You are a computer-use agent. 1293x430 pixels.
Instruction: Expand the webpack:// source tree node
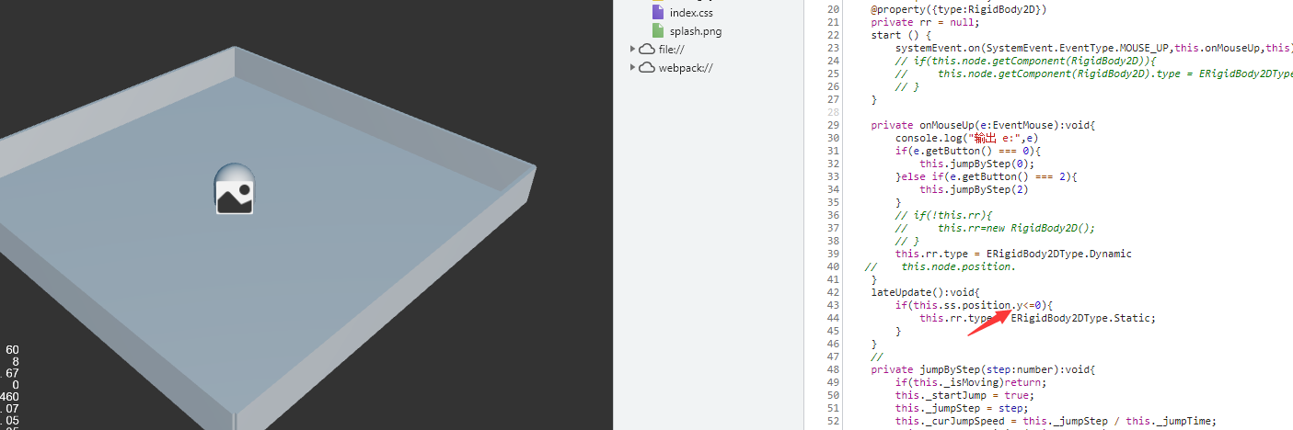(x=632, y=67)
